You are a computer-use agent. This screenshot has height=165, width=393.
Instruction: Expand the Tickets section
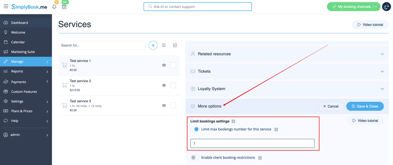pyautogui.click(x=382, y=72)
